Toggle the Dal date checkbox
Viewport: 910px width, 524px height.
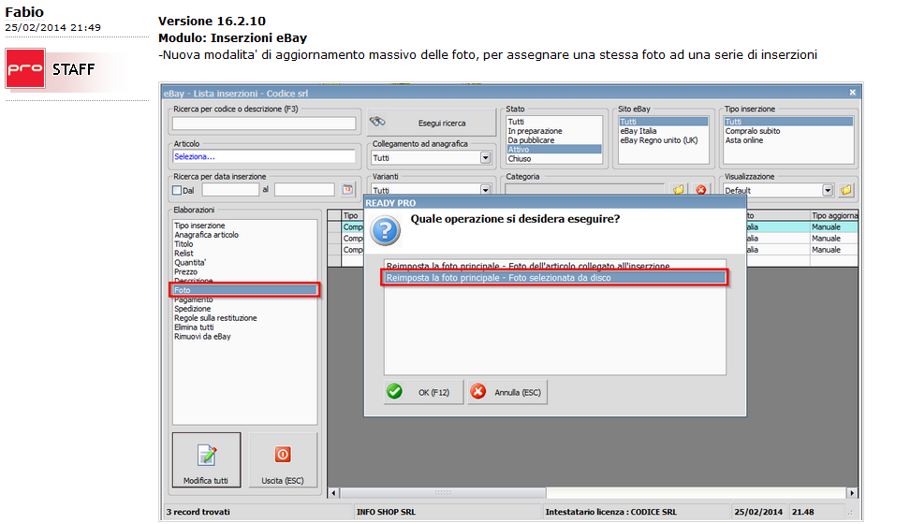tap(177, 190)
